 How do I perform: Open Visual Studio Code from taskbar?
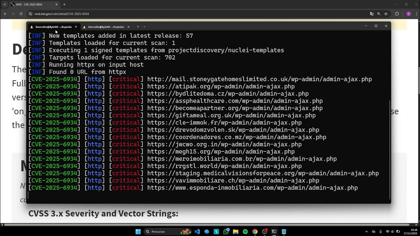(197, 232)
